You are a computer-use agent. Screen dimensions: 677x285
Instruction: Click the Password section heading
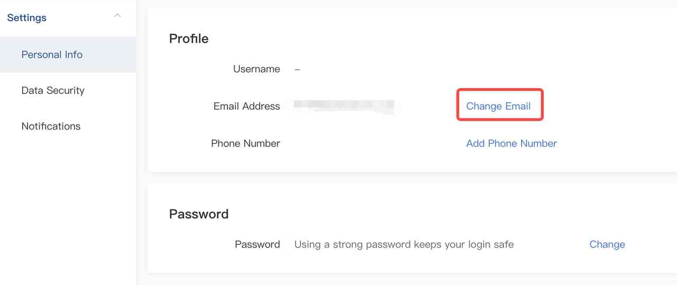(199, 214)
